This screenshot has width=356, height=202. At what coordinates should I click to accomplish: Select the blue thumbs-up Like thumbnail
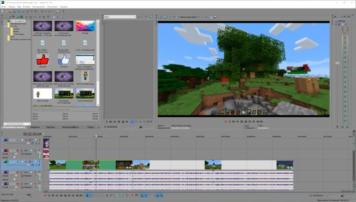[64, 60]
